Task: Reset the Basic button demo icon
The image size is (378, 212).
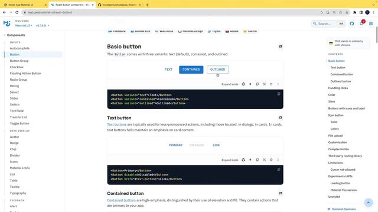Action: coord(271,84)
